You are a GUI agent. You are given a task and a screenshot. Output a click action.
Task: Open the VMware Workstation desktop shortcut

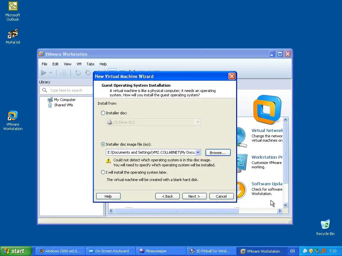coord(13,121)
